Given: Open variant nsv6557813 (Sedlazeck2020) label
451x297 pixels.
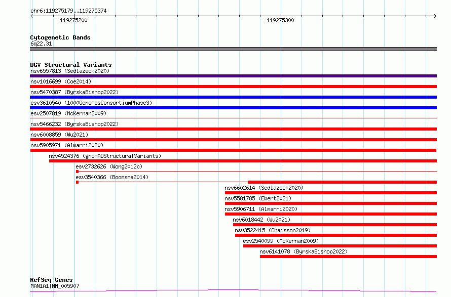Looking at the screenshot, I should (70, 71).
